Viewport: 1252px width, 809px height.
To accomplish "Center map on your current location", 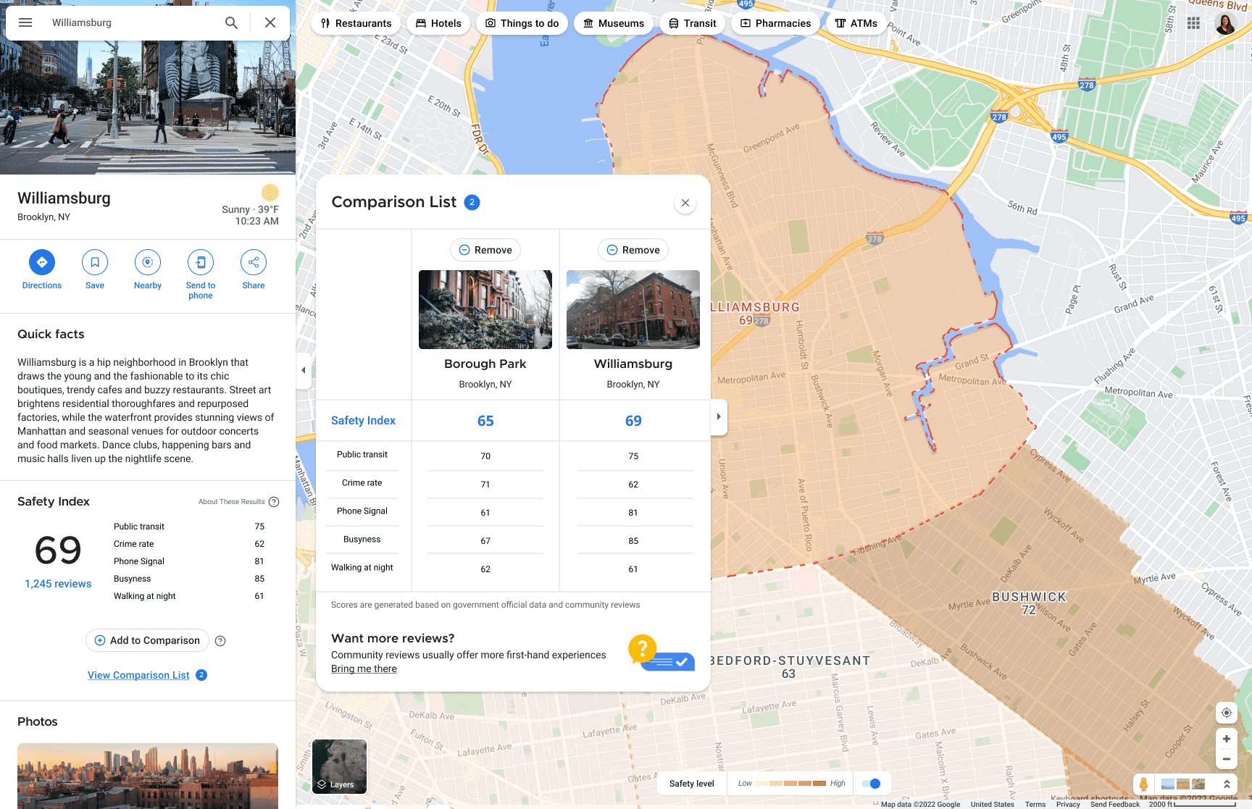I will click(1226, 713).
